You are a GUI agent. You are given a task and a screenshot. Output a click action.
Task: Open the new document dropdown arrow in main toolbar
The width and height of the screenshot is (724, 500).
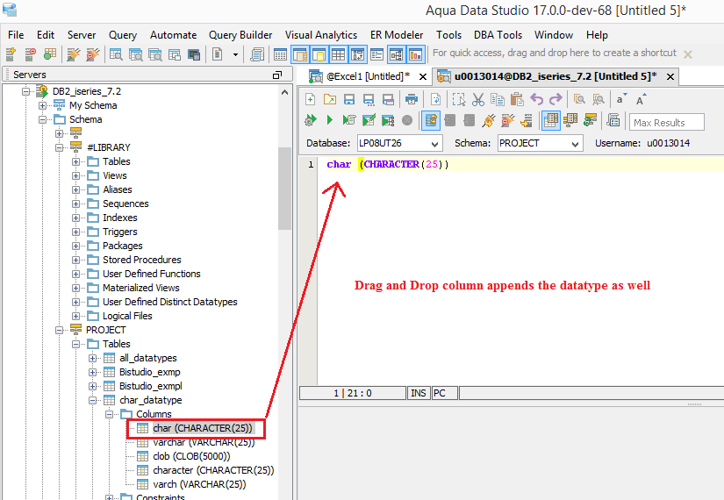[235, 54]
